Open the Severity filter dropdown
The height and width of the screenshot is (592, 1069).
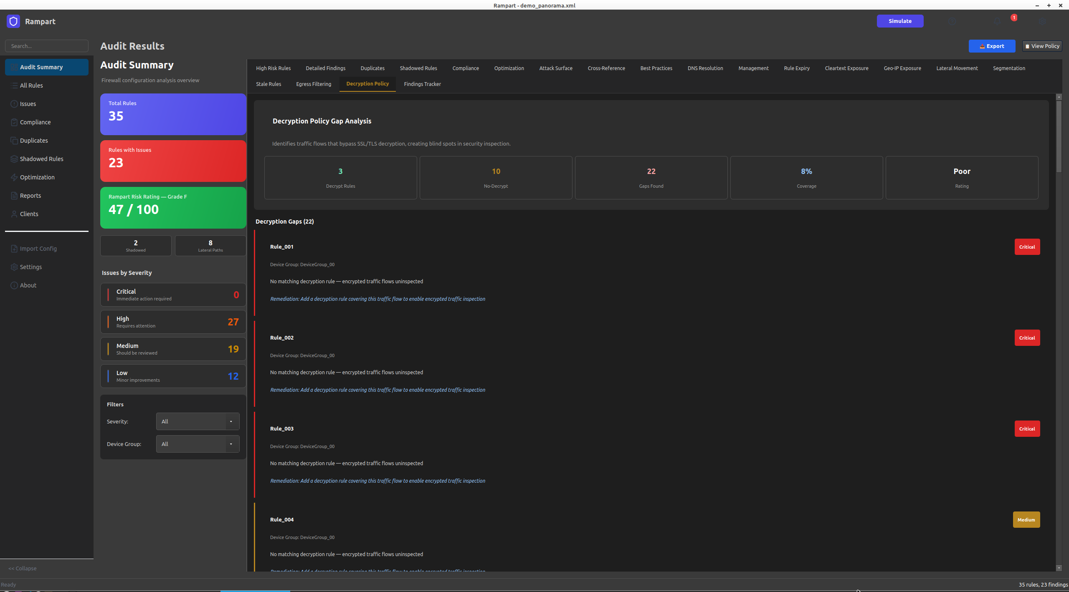(198, 421)
